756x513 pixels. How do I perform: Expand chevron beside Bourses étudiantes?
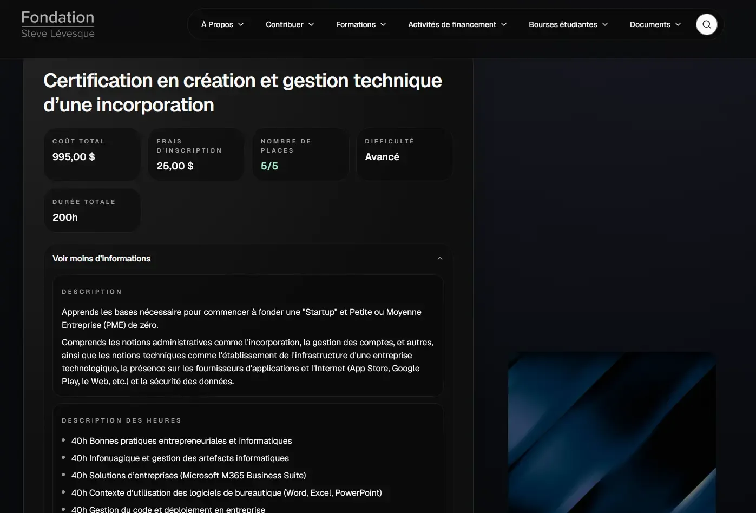(x=605, y=24)
